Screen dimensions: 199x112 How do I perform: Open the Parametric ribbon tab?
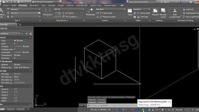(34, 5)
